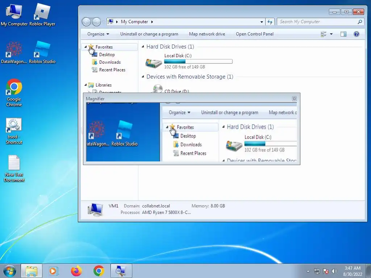Image resolution: width=371 pixels, height=278 pixels.
Task: Open volume control in system tray
Action: [x=334, y=271]
